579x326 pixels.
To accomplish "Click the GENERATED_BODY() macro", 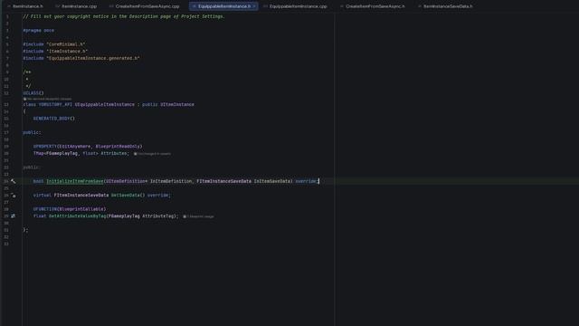I will click(54, 119).
